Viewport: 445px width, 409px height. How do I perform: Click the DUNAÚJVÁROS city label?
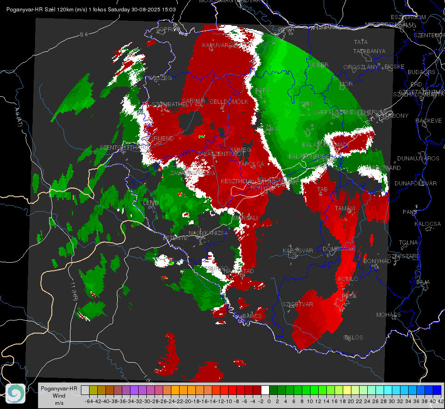pos(418,158)
